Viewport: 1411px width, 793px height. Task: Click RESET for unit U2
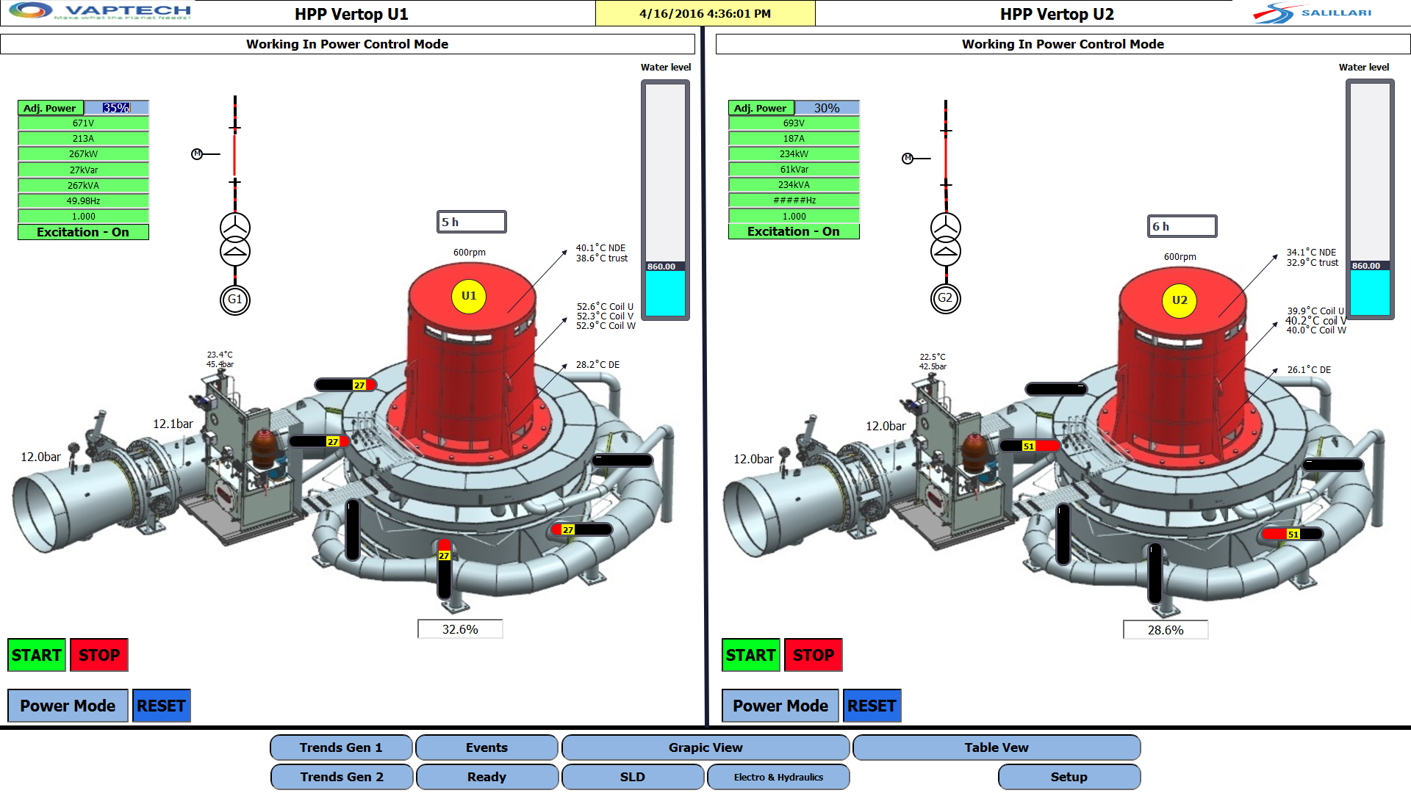872,706
